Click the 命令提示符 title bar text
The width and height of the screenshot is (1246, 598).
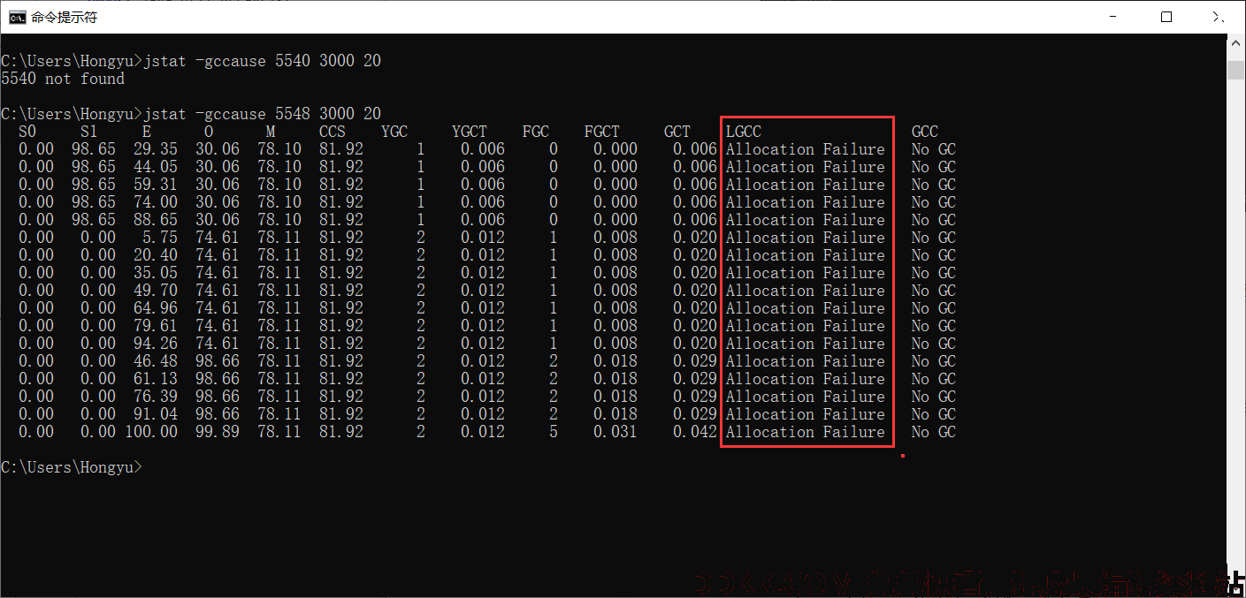(65, 17)
